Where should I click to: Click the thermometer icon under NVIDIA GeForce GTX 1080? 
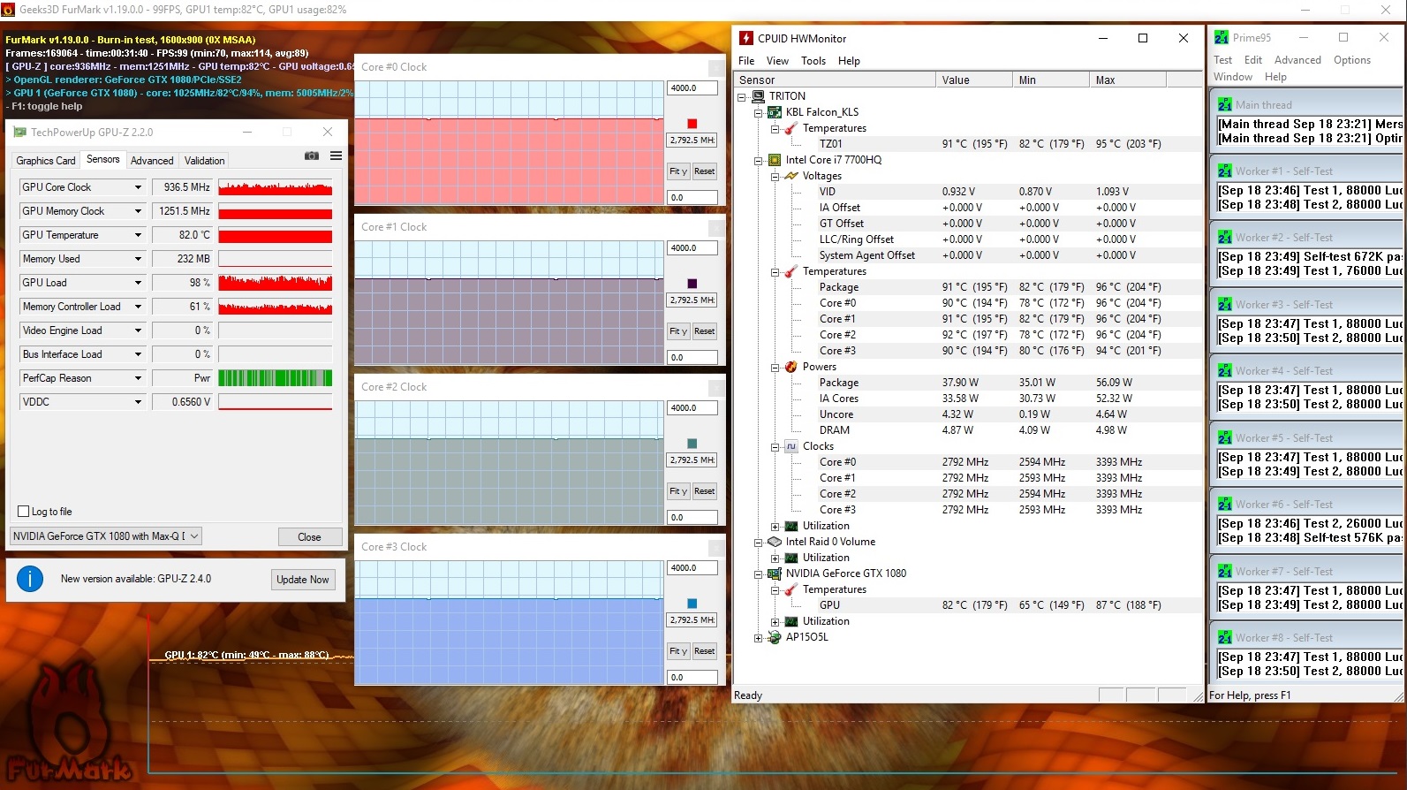(x=791, y=589)
